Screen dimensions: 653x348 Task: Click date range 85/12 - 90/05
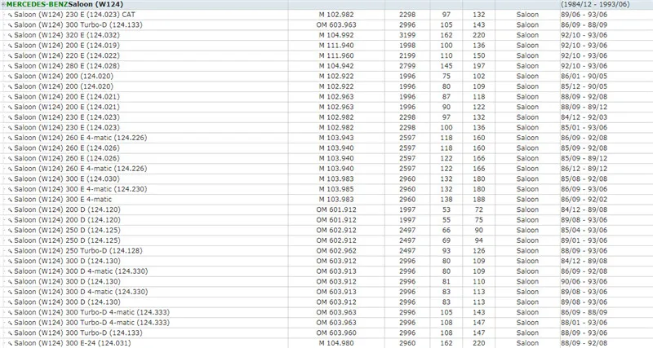click(584, 86)
